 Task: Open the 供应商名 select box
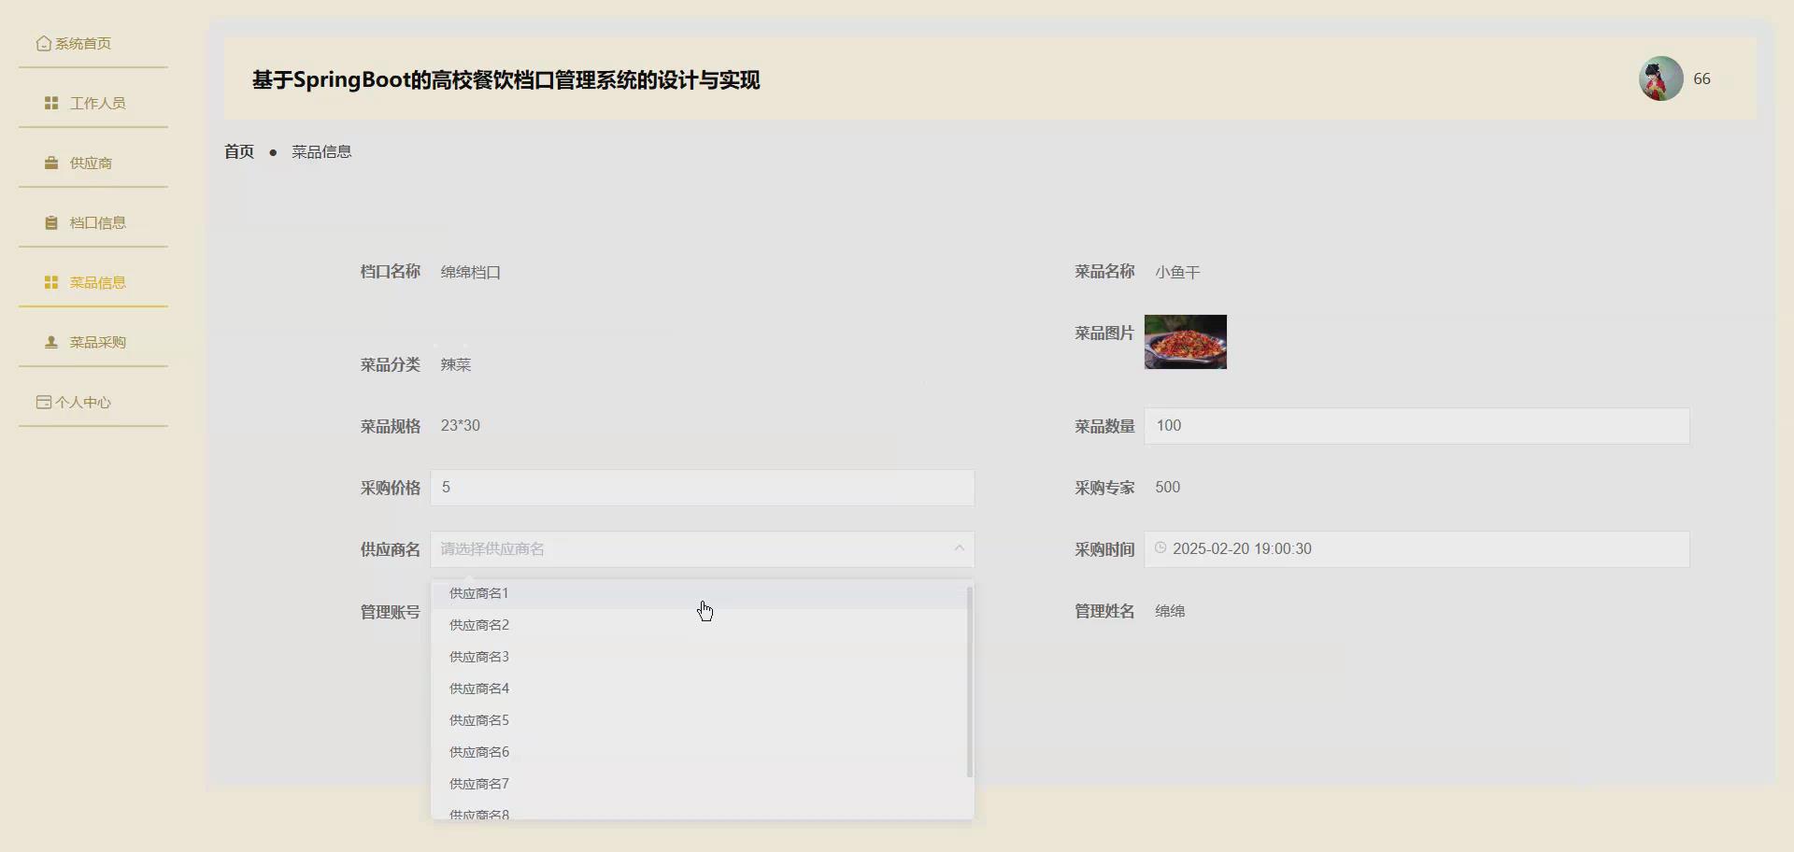click(703, 549)
